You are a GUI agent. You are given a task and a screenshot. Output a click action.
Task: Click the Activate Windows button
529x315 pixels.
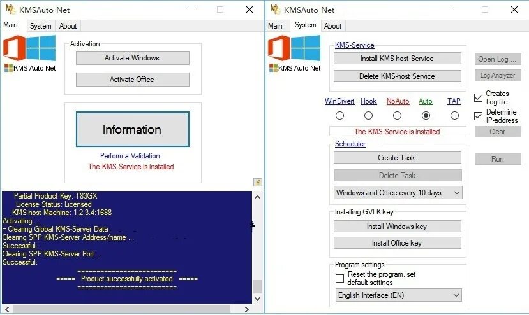coord(132,58)
